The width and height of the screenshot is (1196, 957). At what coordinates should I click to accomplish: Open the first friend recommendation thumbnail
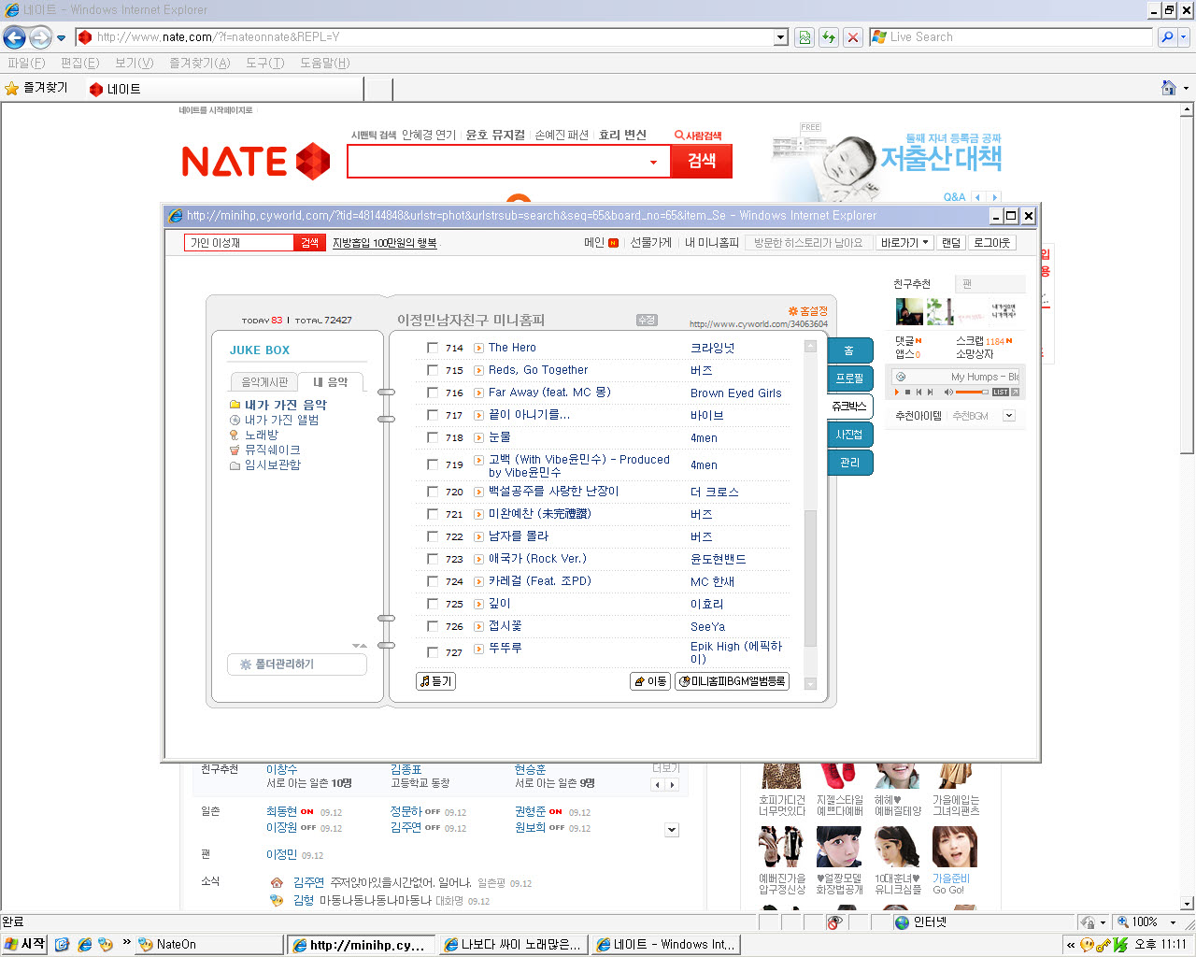pos(909,311)
